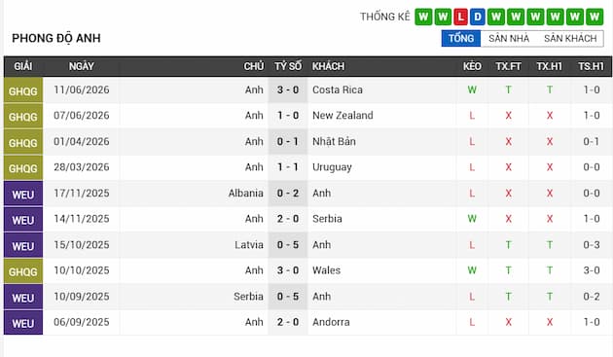Image resolution: width=613 pixels, height=357 pixels.
Task: Click the GHQG badge for 11/06/2026
Action: (x=23, y=90)
